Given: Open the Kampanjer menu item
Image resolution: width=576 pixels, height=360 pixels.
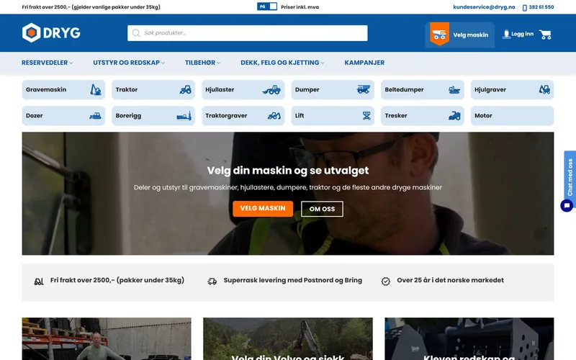Looking at the screenshot, I should click(364, 63).
